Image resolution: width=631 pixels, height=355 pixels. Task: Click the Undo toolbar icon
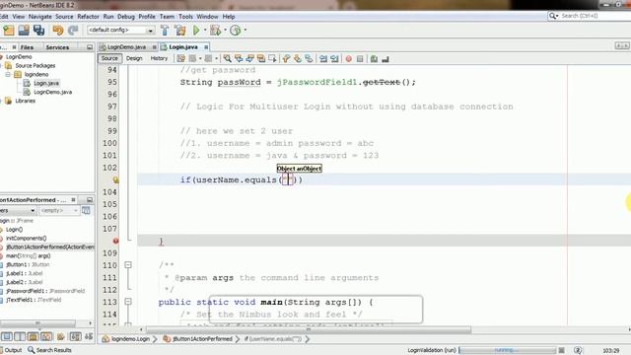pos(58,31)
